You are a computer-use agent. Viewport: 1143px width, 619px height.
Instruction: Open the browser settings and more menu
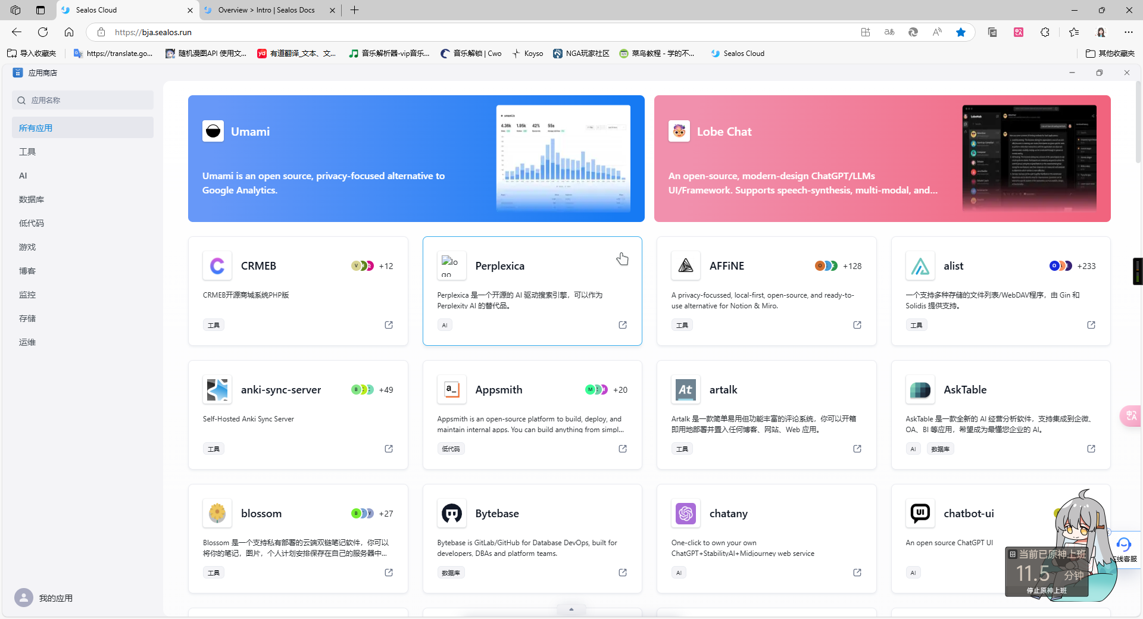[1129, 32]
